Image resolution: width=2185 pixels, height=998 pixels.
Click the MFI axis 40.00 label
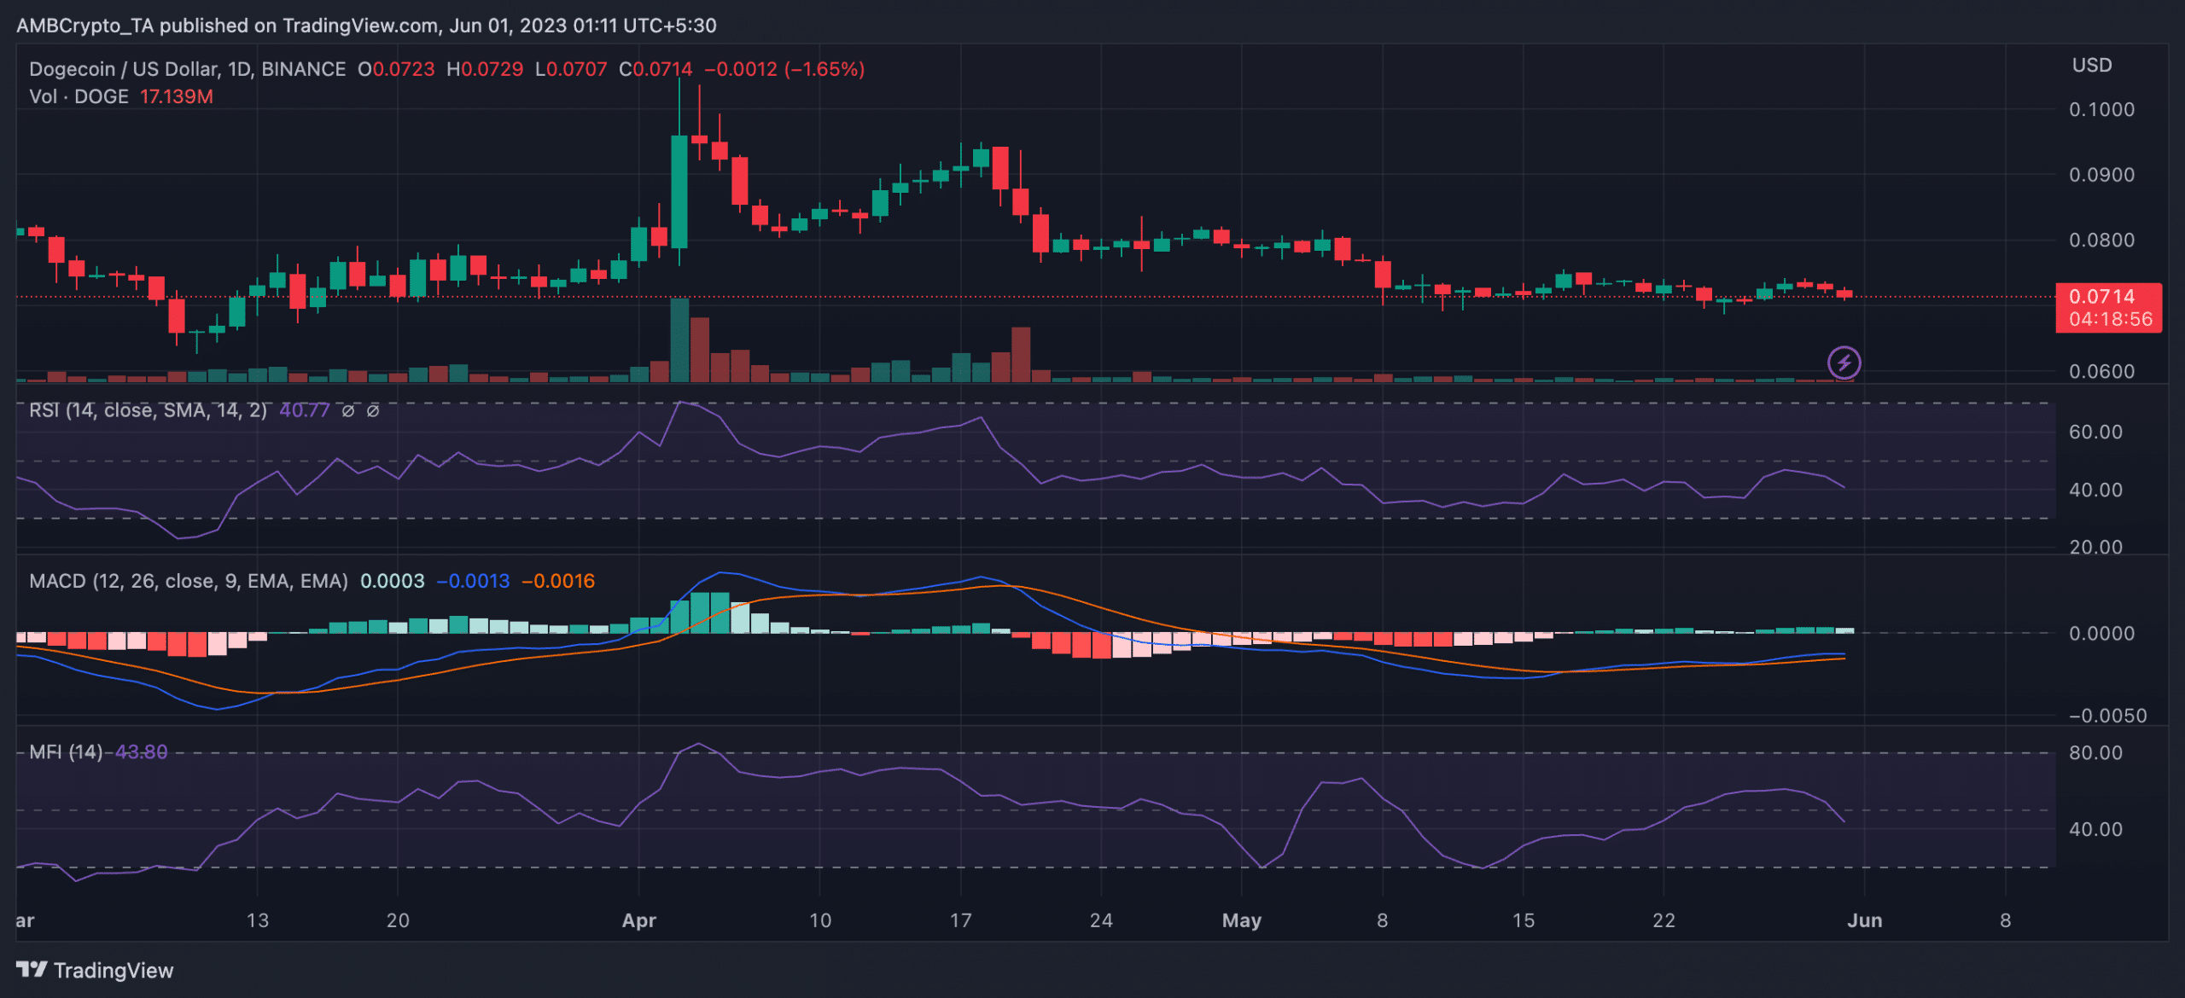tap(2095, 829)
